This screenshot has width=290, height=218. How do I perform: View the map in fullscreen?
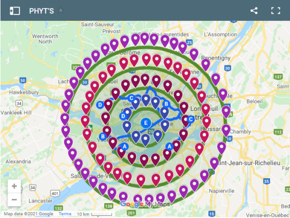pos(275,11)
